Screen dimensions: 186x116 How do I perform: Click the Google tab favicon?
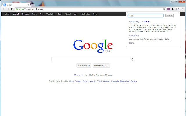tap(5, 5)
